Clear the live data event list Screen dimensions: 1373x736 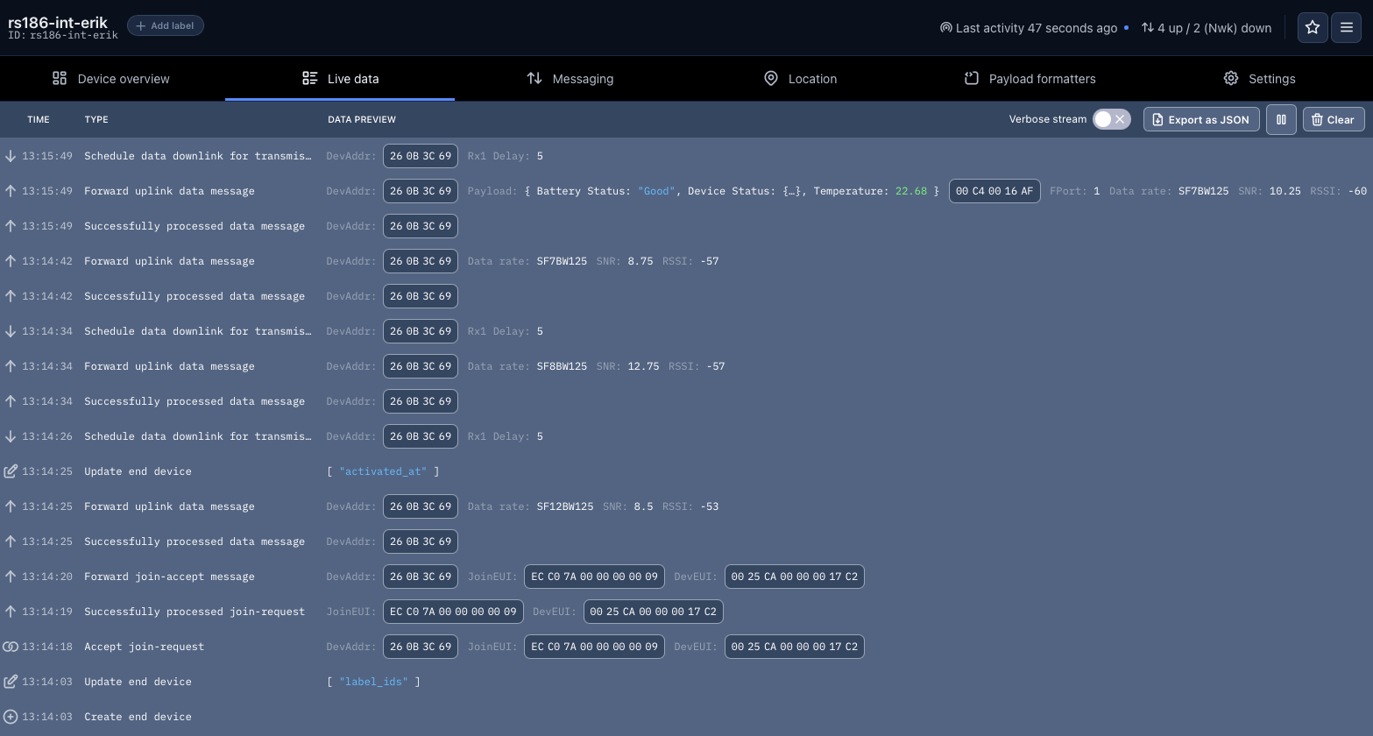1333,120
